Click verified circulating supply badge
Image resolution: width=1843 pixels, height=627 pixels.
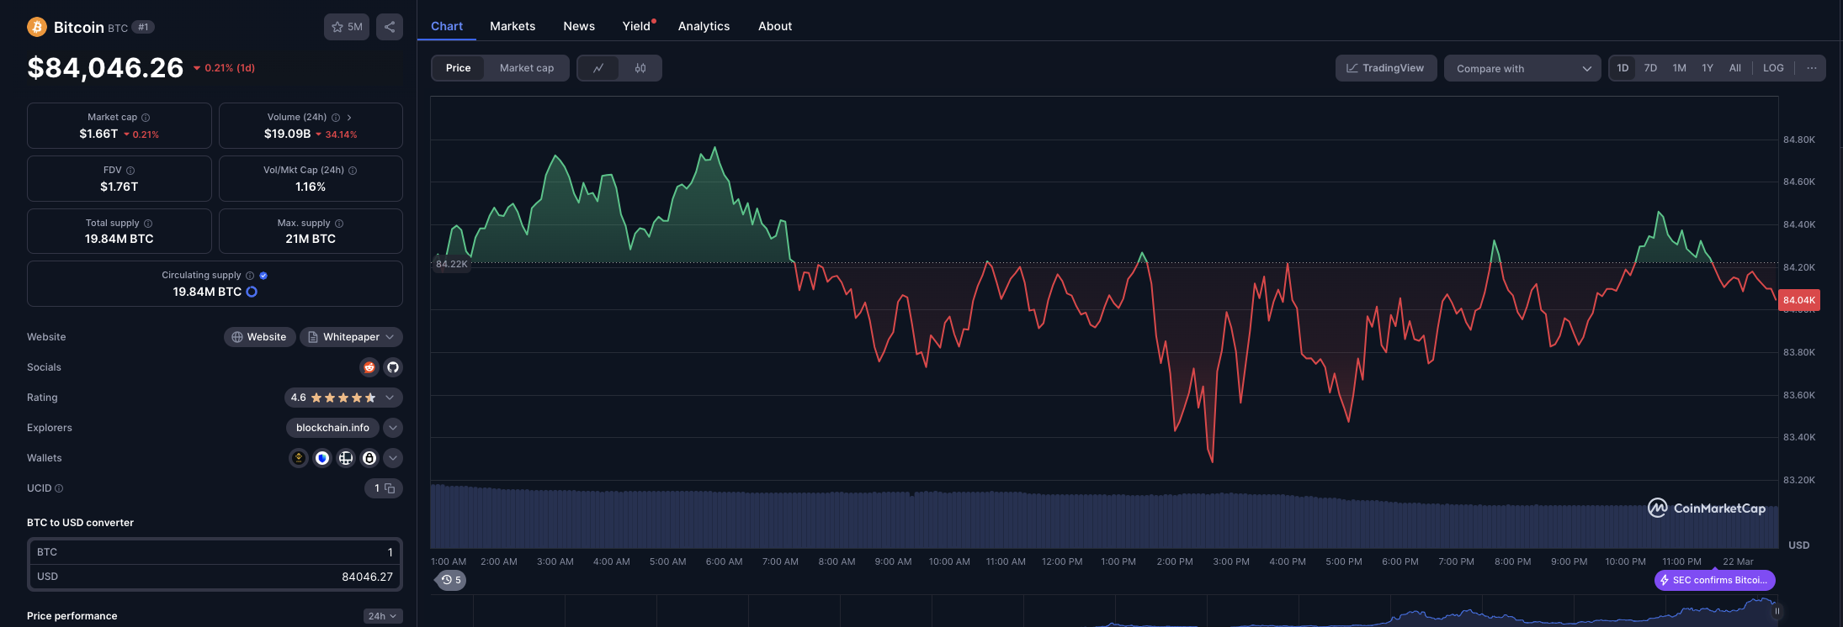click(x=263, y=276)
